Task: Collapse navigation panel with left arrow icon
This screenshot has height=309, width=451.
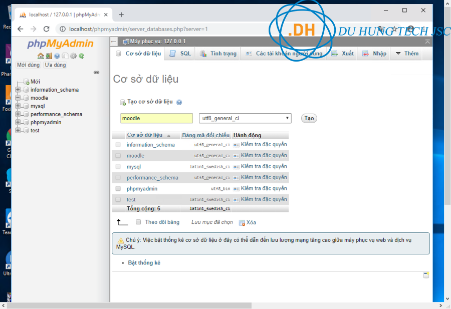Action: (x=114, y=42)
